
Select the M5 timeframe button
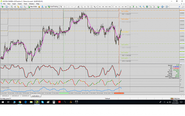click(x=103, y=7)
